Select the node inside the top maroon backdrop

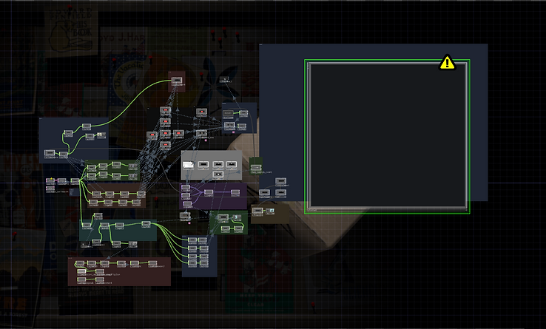tap(177, 81)
